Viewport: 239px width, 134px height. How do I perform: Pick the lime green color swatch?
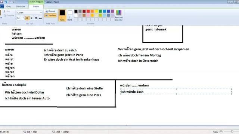100,15
